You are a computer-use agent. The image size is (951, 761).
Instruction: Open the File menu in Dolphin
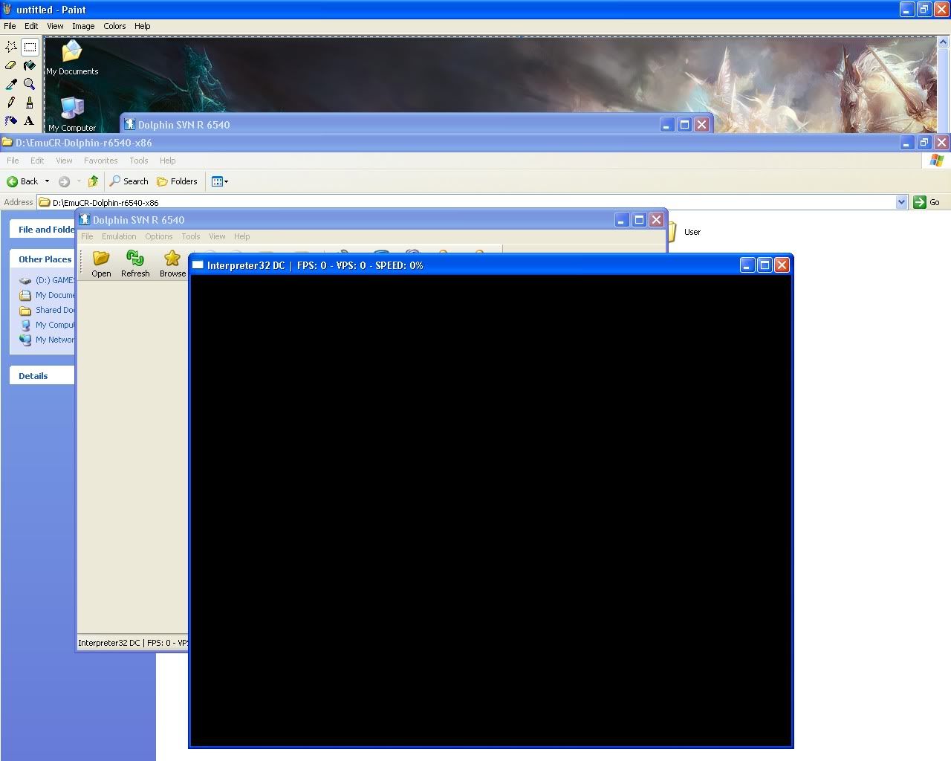pyautogui.click(x=87, y=236)
